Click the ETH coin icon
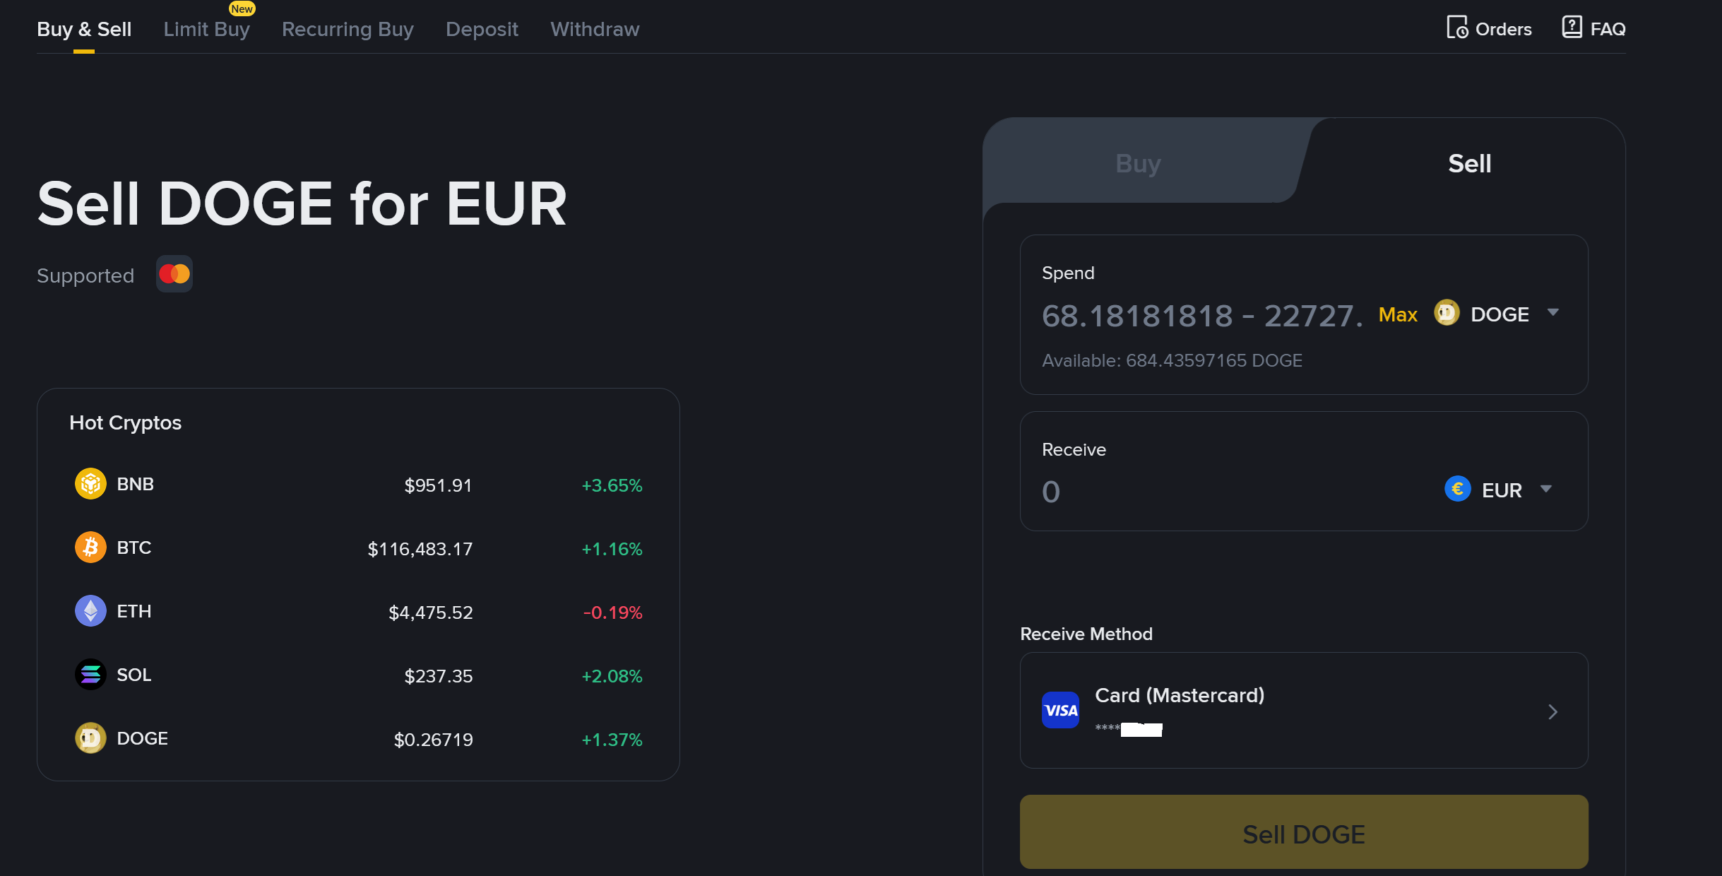The width and height of the screenshot is (1722, 876). click(90, 611)
